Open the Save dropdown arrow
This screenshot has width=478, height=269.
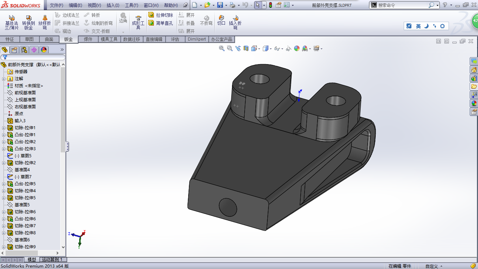pyautogui.click(x=226, y=5)
